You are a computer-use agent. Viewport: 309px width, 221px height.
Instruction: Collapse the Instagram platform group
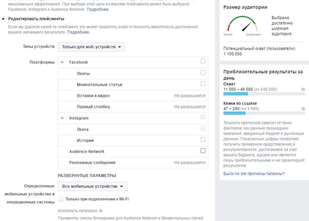click(62, 118)
